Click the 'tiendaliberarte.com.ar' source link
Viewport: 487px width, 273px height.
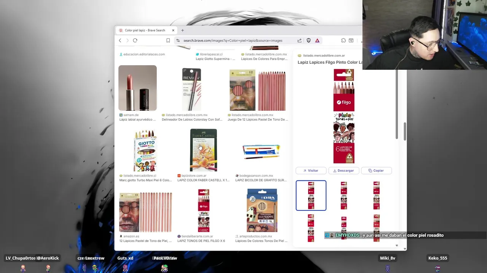[197, 236]
